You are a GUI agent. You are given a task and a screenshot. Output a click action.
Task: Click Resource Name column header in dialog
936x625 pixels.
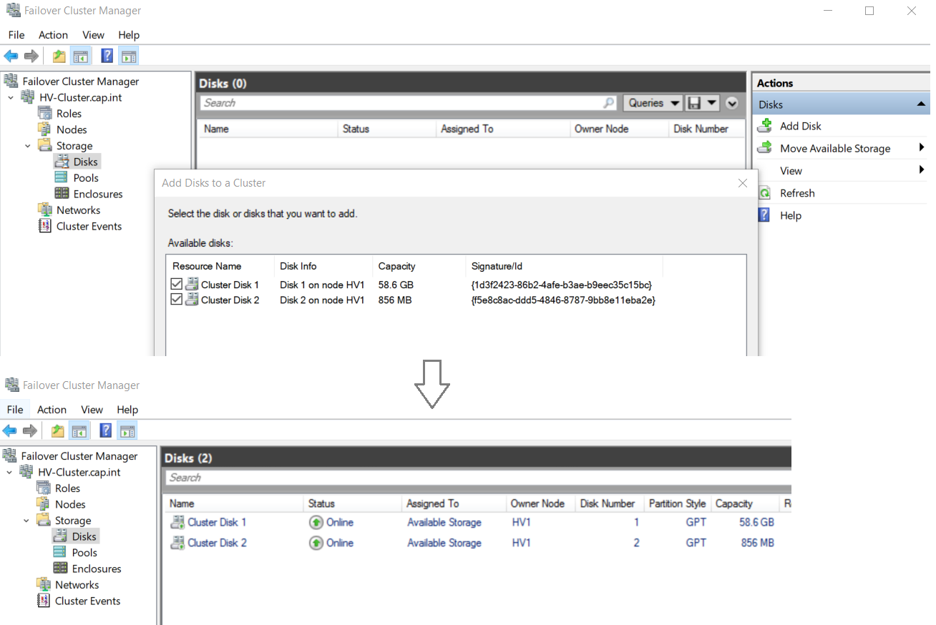click(220, 266)
